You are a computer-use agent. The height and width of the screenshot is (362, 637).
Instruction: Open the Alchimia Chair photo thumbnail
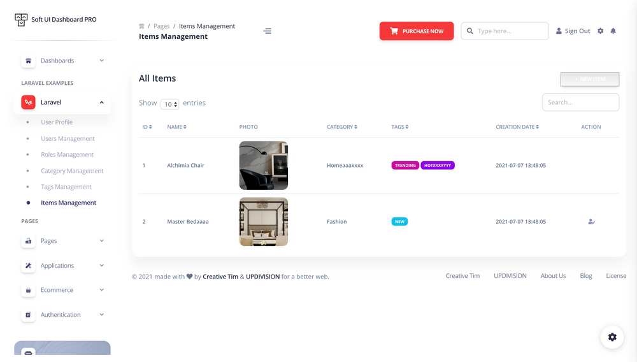click(x=264, y=165)
